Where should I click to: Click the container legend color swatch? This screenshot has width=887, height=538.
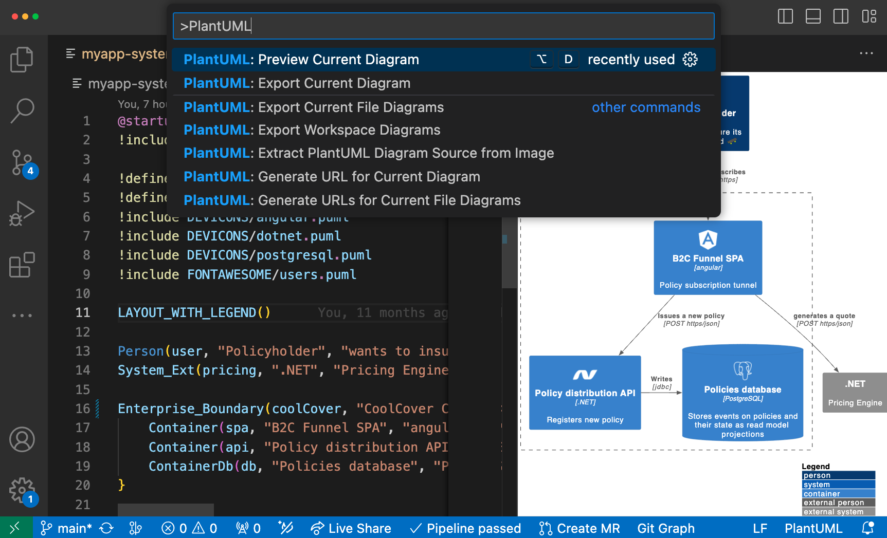click(x=838, y=493)
